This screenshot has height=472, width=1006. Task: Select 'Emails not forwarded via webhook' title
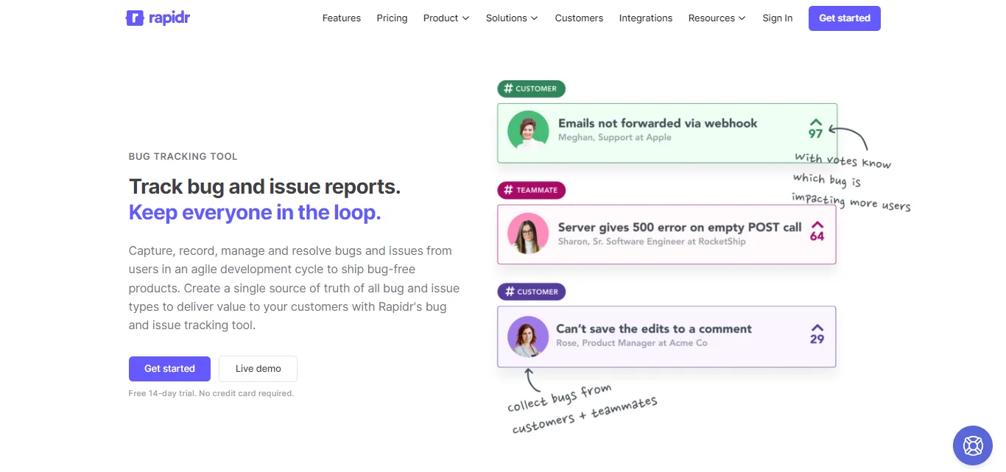[x=658, y=123]
